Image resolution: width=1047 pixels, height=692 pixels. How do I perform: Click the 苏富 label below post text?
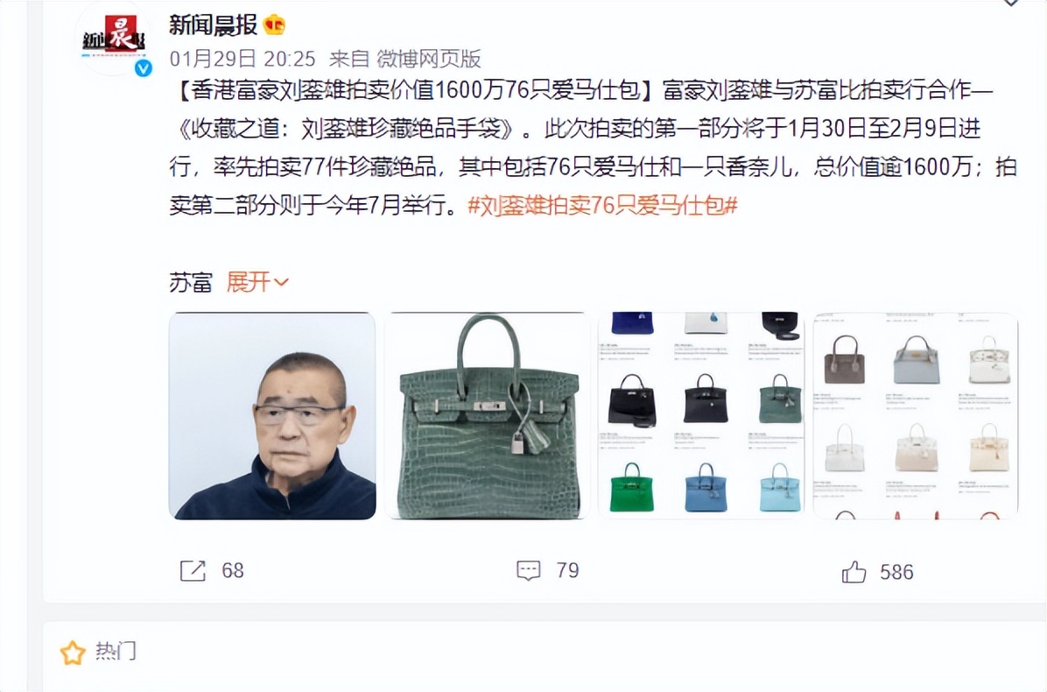tap(190, 283)
